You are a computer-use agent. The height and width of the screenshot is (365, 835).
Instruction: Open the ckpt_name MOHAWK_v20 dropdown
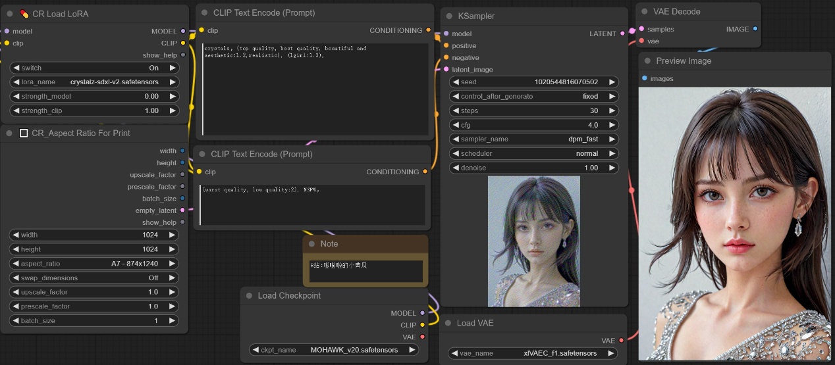[x=334, y=350]
